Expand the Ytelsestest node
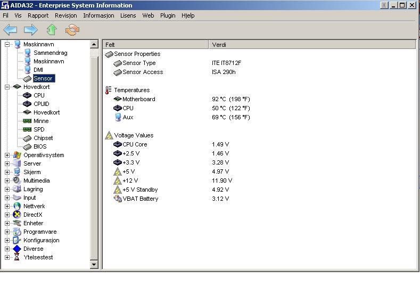420x295 pixels. coord(7,258)
